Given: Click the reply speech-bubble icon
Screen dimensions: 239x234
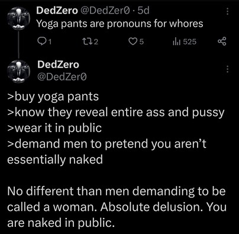Looking at the screenshot, I should point(41,41).
